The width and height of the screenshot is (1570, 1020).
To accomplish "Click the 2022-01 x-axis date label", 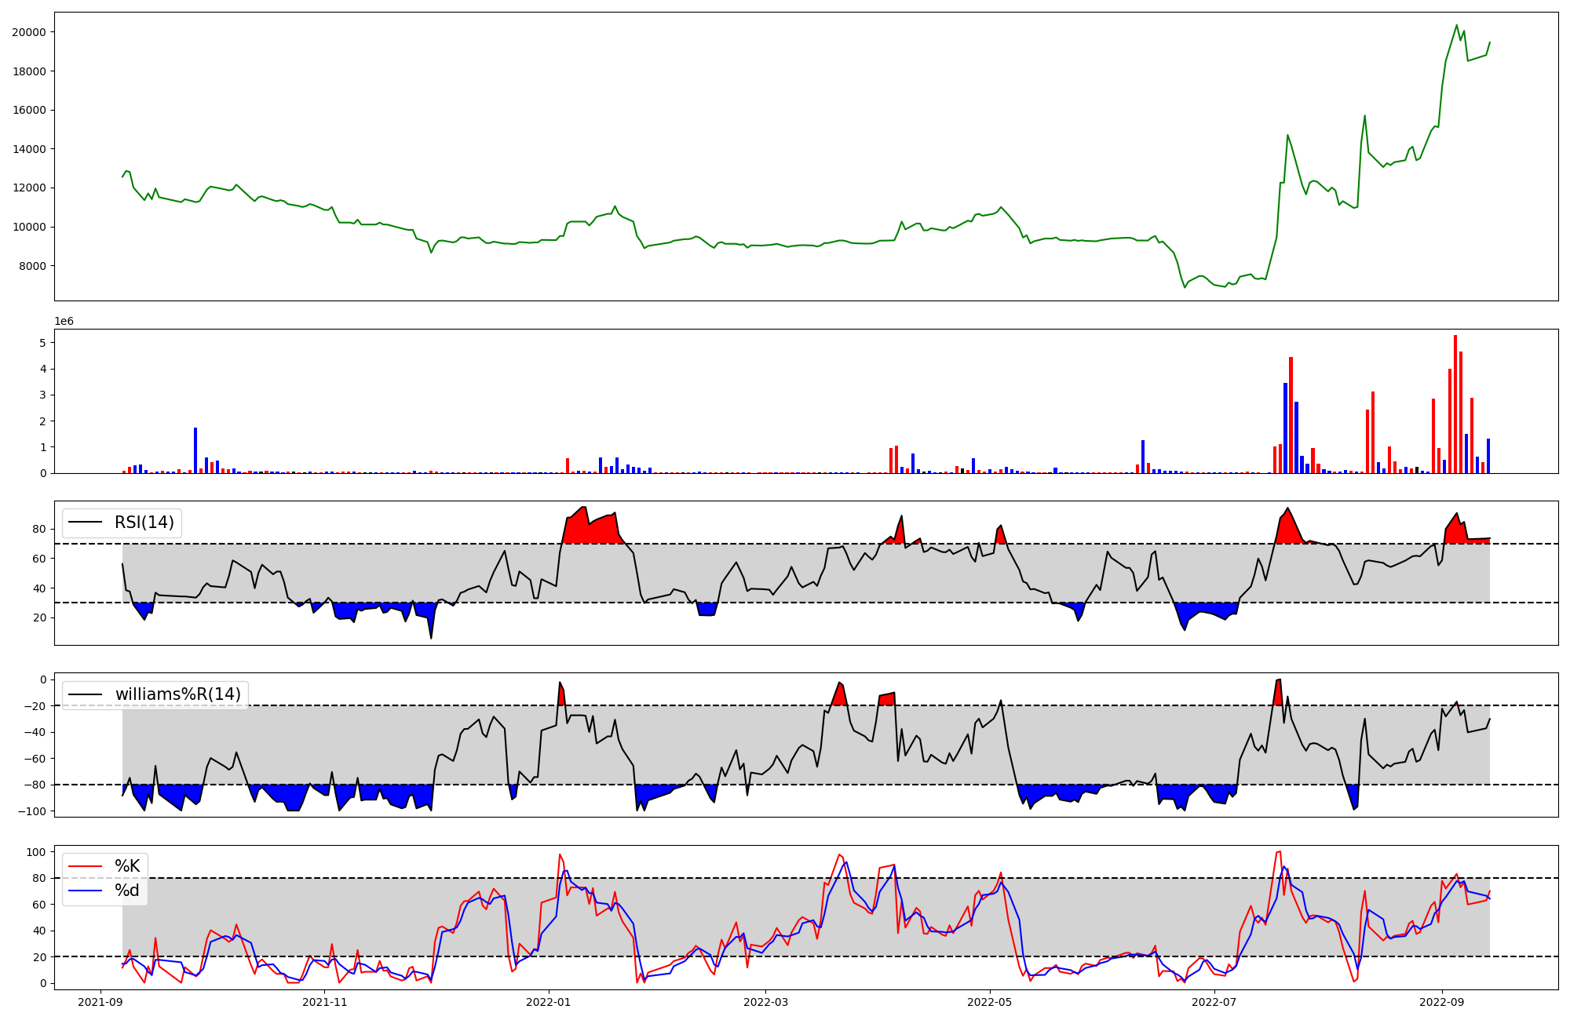I will point(548,1002).
